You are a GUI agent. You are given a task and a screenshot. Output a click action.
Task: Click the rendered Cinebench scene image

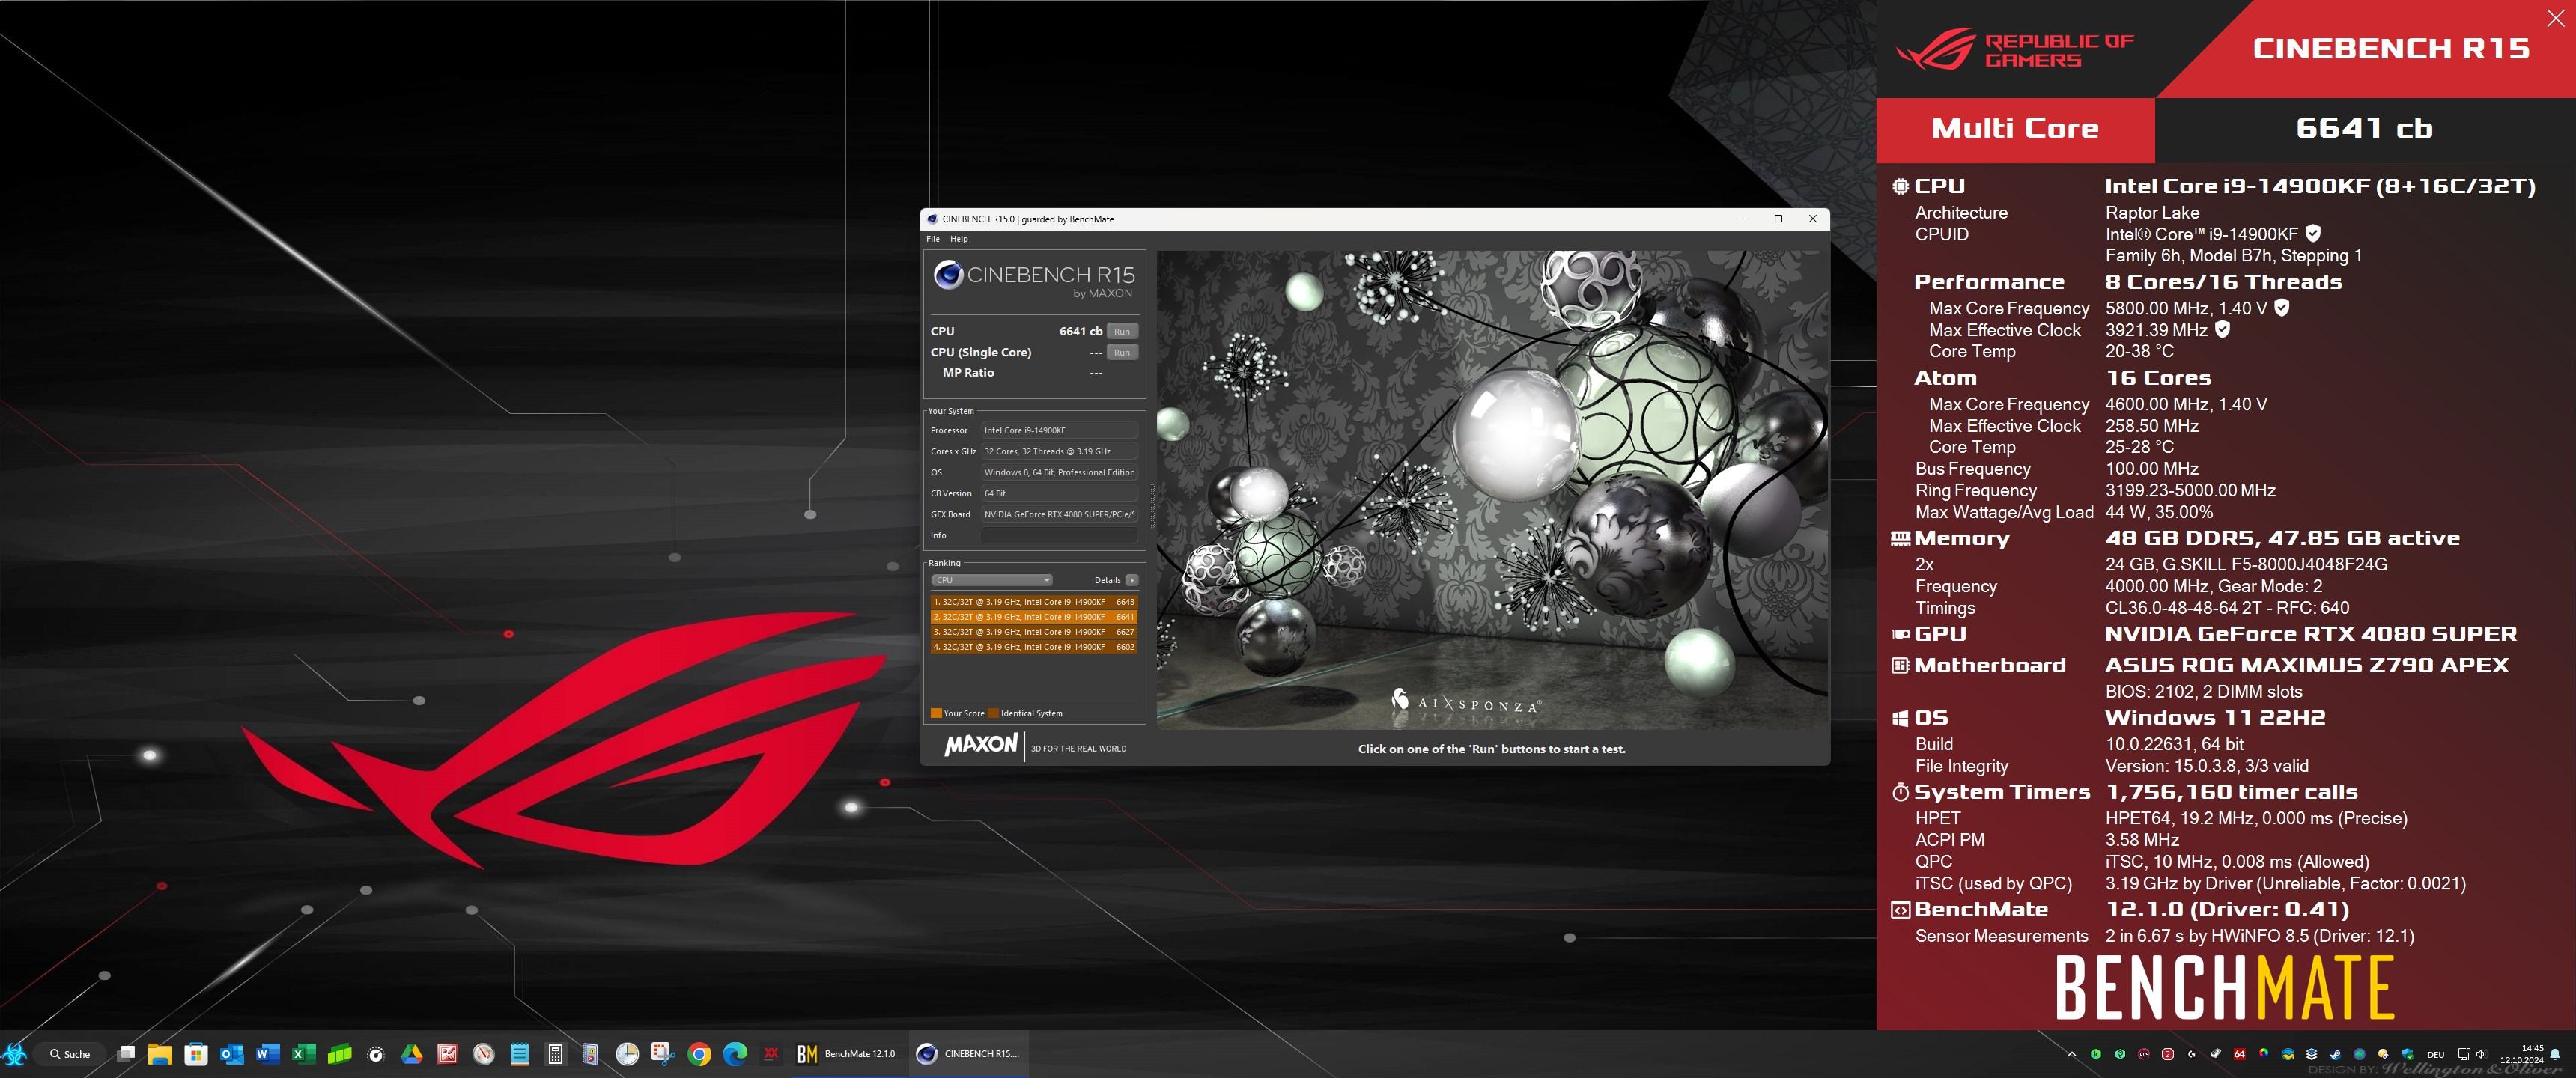pyautogui.click(x=1492, y=489)
